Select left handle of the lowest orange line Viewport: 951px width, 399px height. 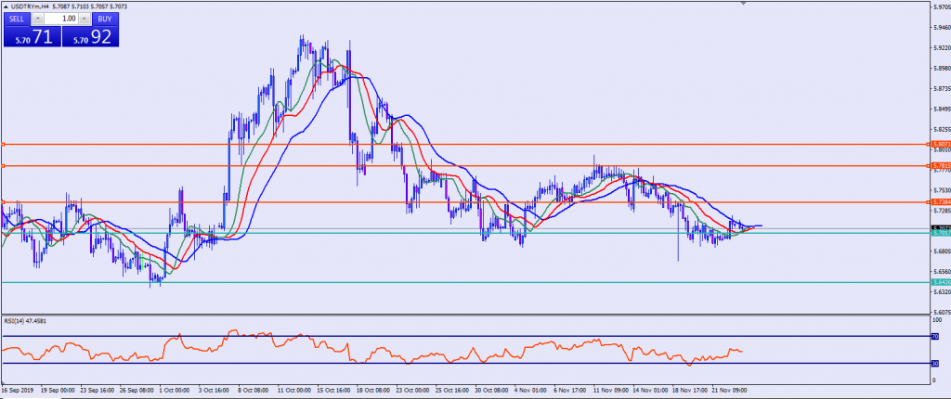(4, 201)
